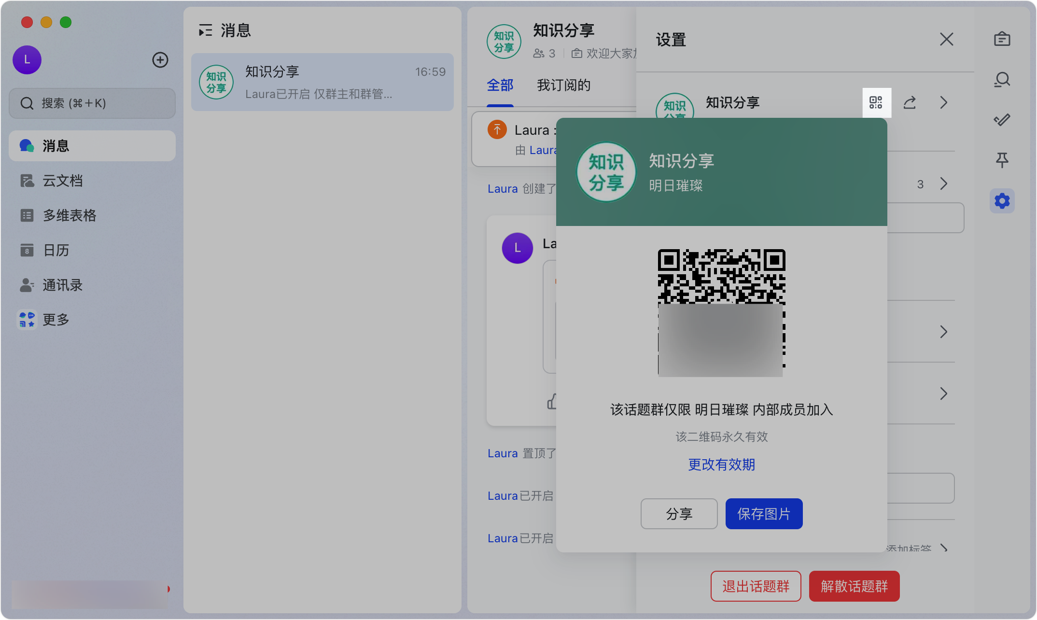Click the 知识分享 group avatar in chat header
Screen dimensions: 1037x620
click(504, 42)
